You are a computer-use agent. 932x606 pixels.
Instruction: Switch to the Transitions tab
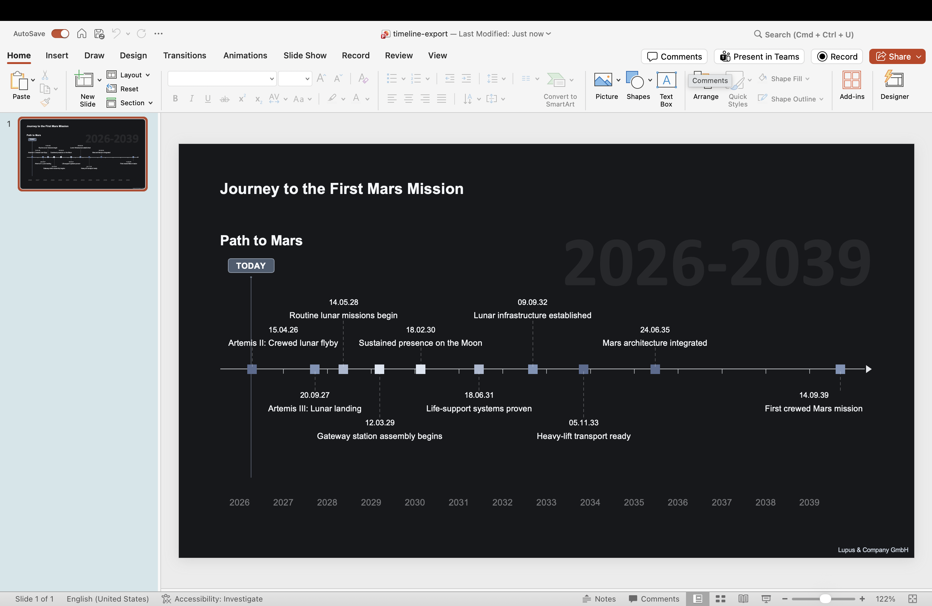pyautogui.click(x=184, y=55)
